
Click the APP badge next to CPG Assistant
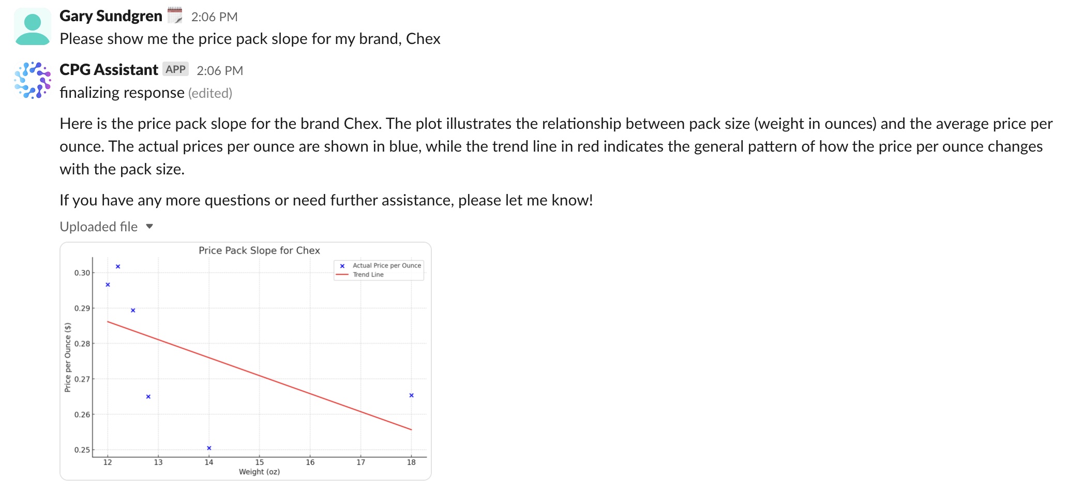click(x=175, y=69)
